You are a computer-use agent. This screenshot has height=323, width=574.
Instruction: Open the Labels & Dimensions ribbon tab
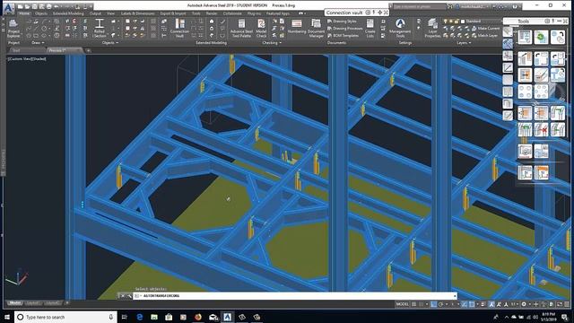pyautogui.click(x=137, y=13)
